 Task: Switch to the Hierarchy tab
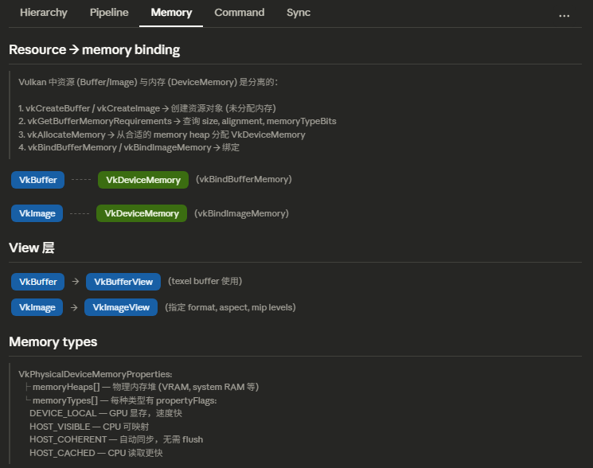(44, 13)
